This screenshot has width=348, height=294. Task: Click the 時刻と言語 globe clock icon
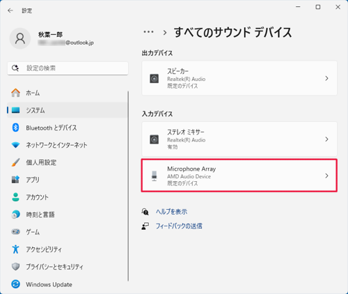pyautogui.click(x=15, y=215)
